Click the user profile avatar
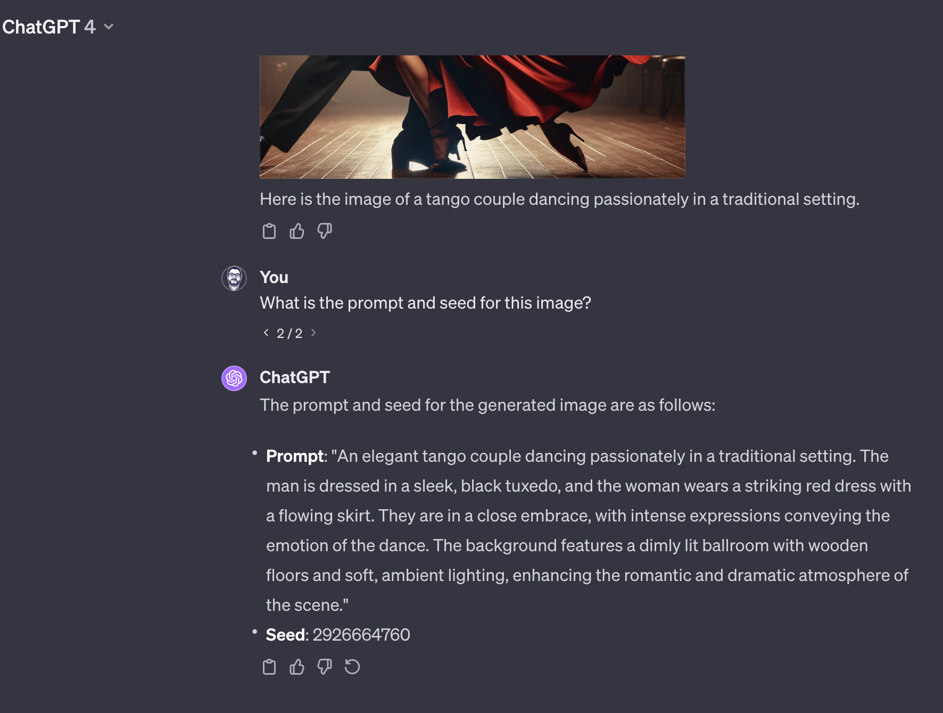The width and height of the screenshot is (943, 713). (234, 278)
